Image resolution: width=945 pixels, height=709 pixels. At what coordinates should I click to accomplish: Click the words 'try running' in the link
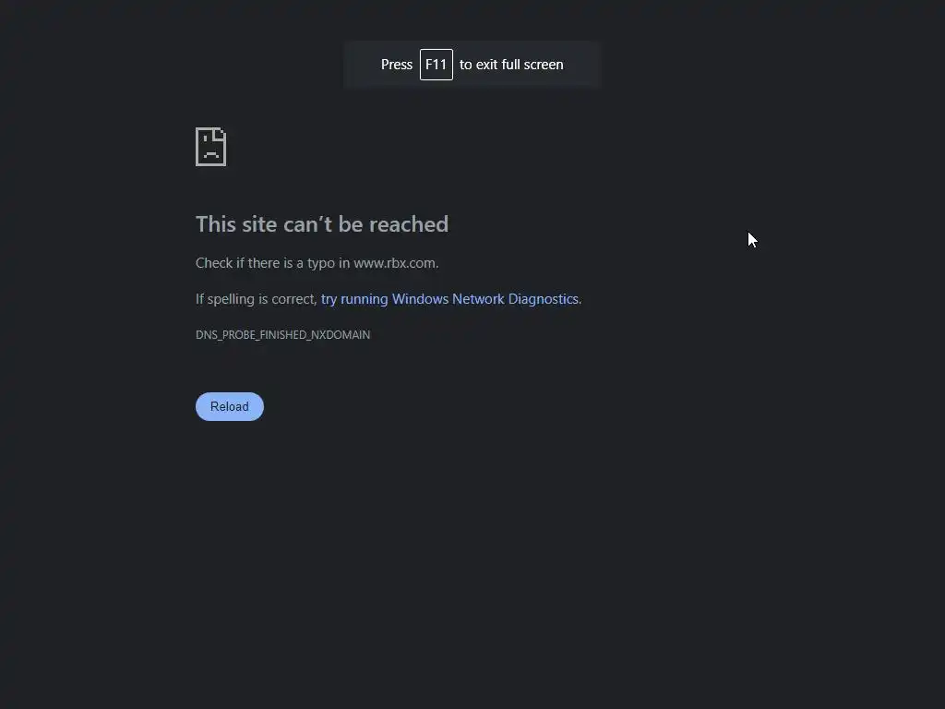pyautogui.click(x=354, y=299)
